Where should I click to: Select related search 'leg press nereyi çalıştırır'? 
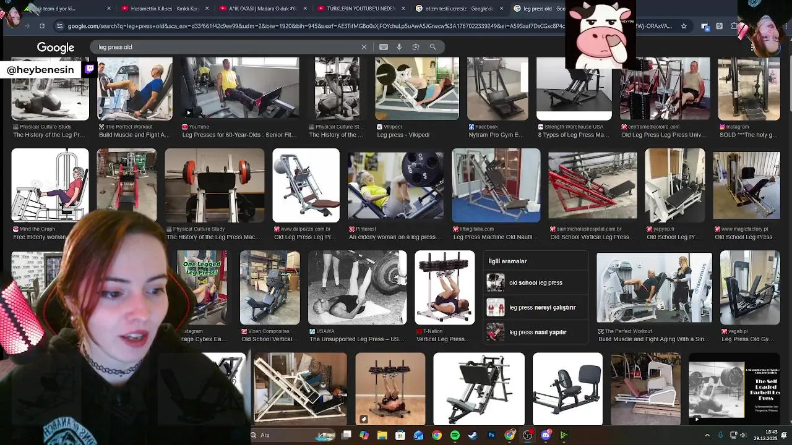pyautogui.click(x=535, y=307)
